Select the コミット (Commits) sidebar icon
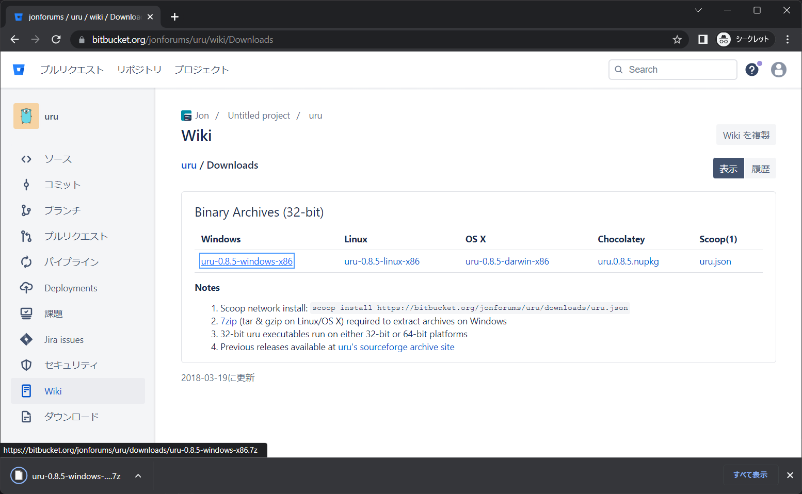802x494 pixels. tap(62, 185)
